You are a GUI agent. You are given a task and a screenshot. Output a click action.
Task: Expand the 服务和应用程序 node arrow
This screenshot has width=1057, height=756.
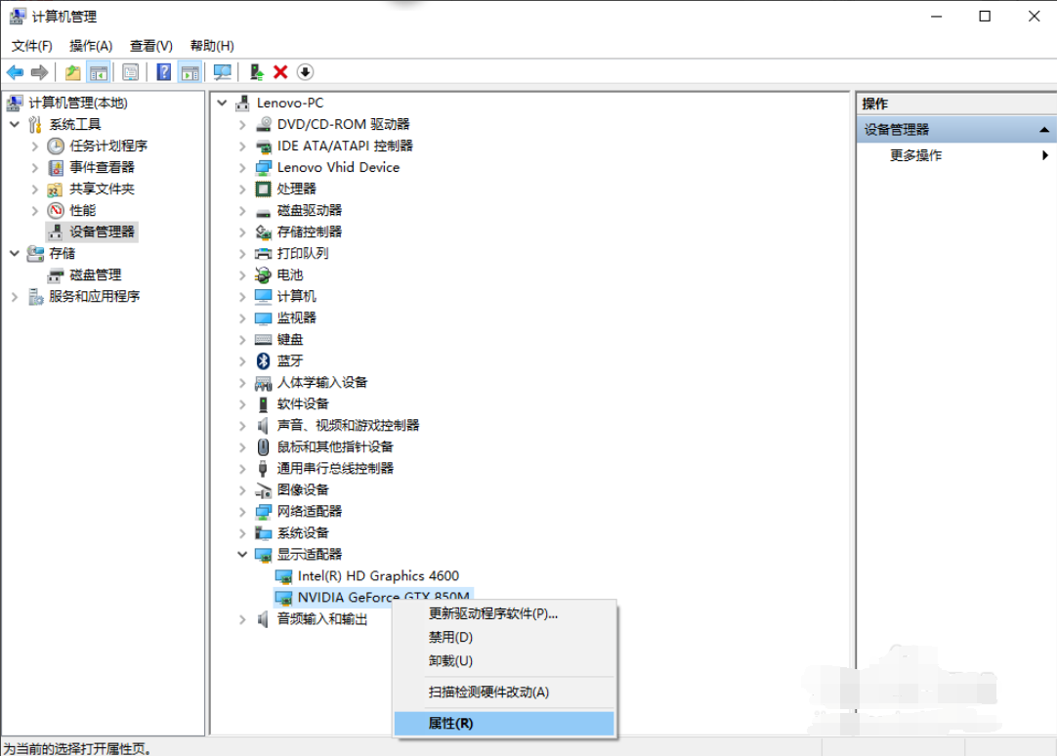(15, 297)
